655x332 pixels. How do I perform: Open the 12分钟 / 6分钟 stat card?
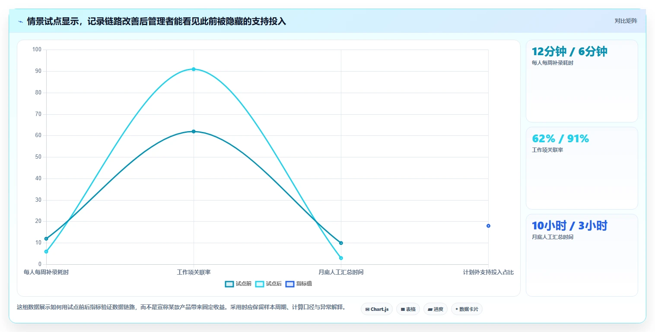pos(582,81)
